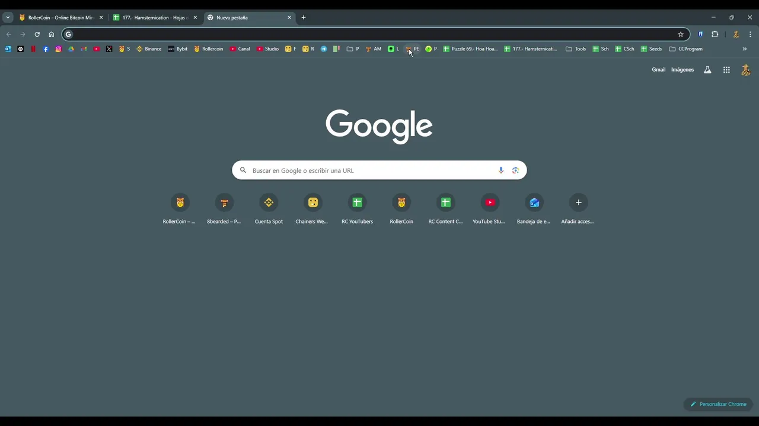Image resolution: width=759 pixels, height=426 pixels.
Task: Open the Binance bookmark
Action: pyautogui.click(x=149, y=49)
